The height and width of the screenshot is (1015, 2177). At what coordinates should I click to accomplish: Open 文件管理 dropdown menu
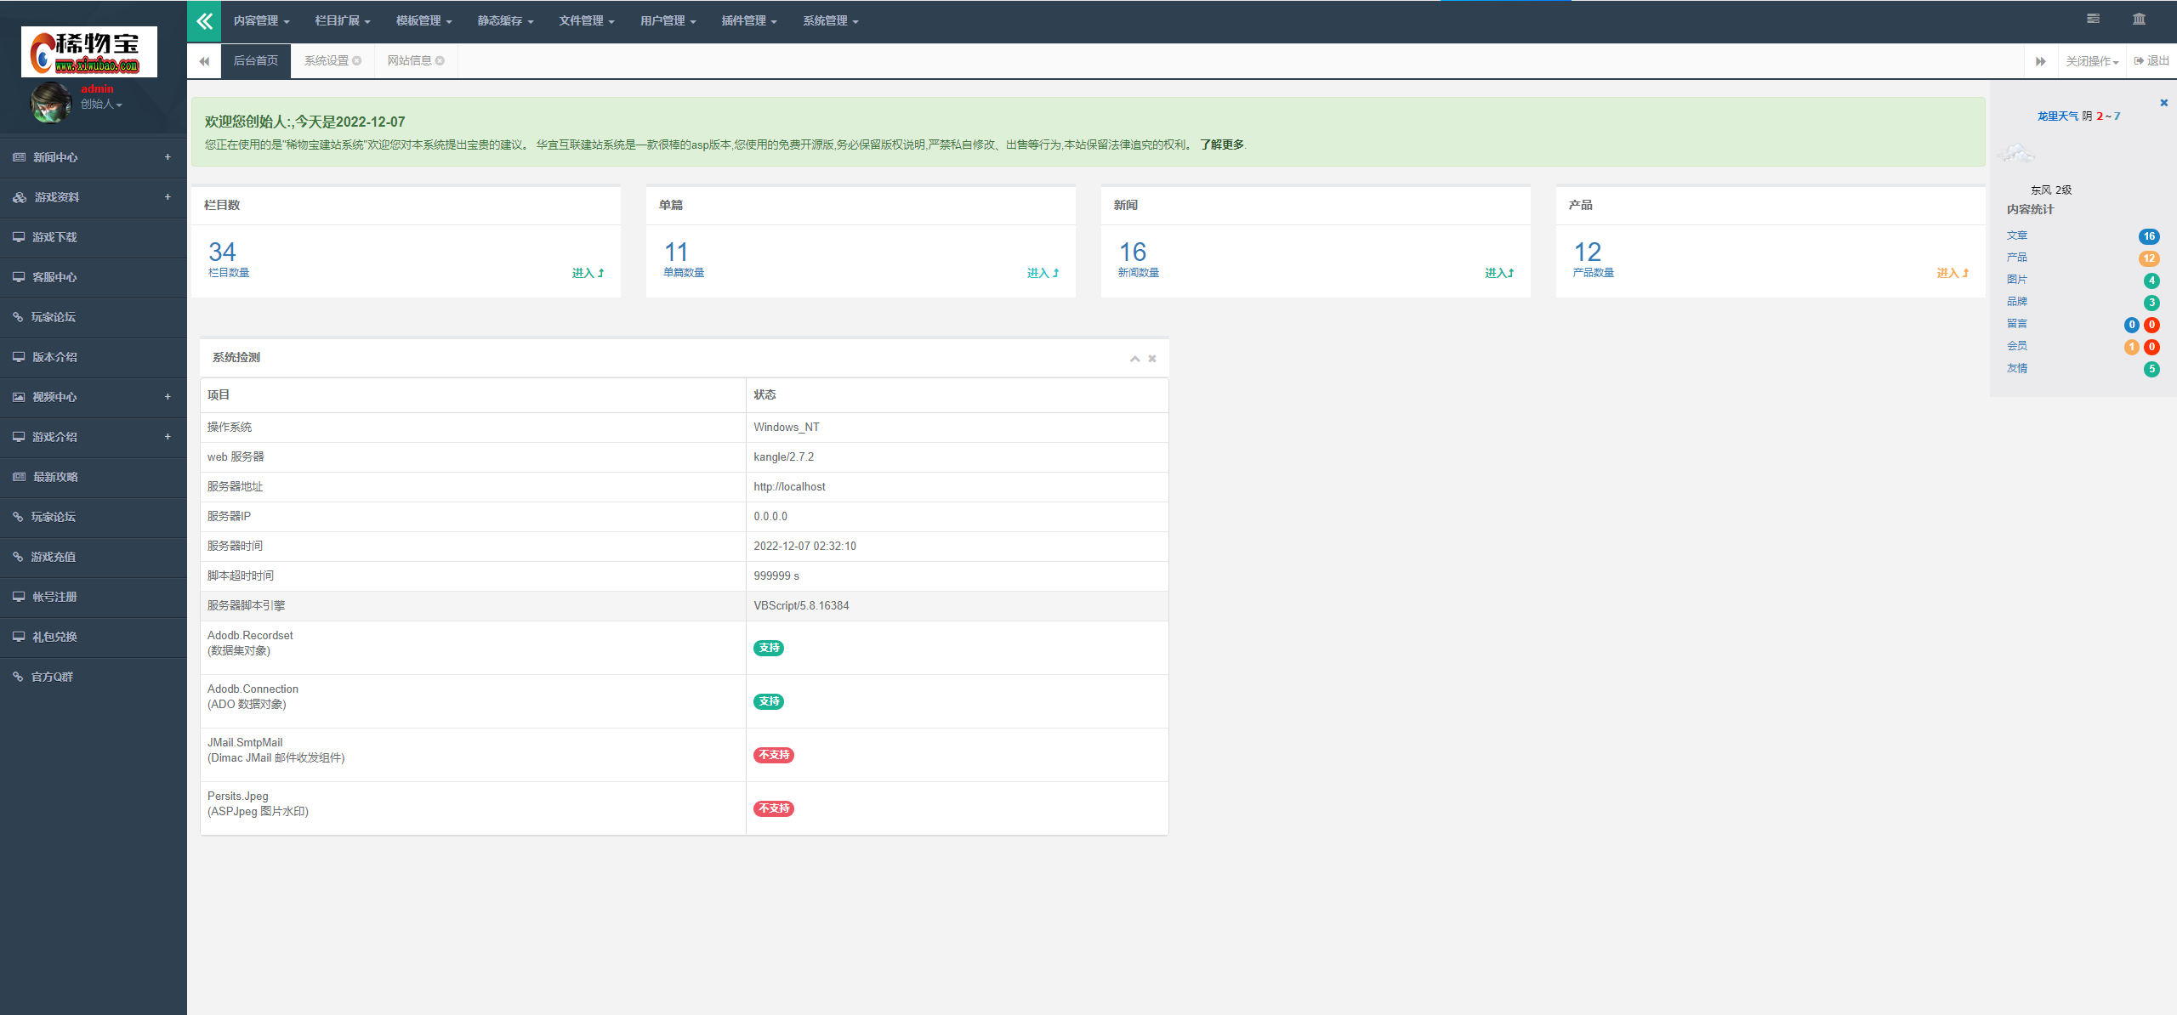click(x=587, y=21)
